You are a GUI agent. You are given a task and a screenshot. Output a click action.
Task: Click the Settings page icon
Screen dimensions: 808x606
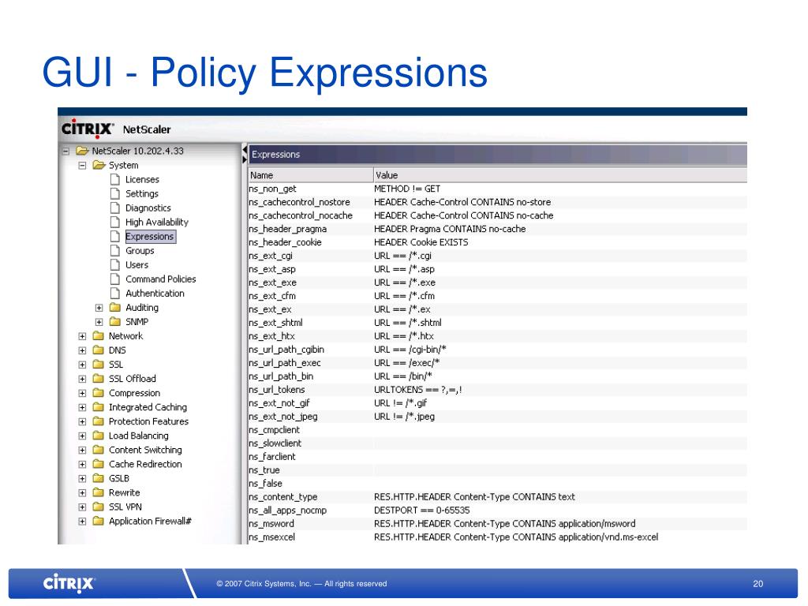coord(115,194)
